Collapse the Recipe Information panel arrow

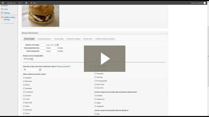point(166,33)
